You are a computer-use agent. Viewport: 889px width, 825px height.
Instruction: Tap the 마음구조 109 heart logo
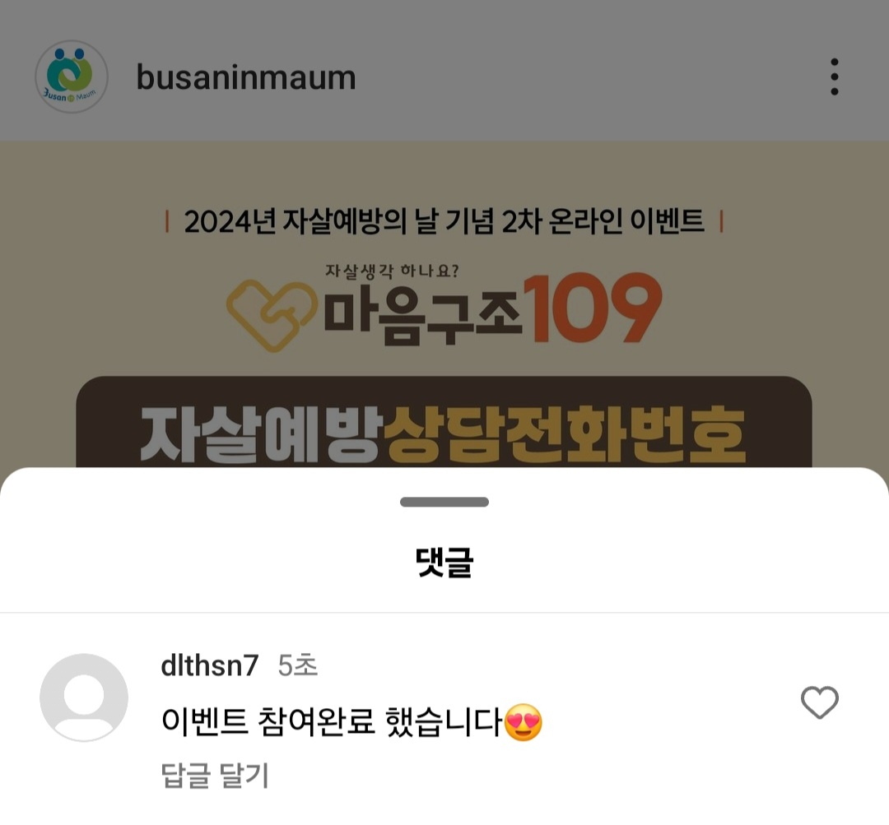(272, 315)
